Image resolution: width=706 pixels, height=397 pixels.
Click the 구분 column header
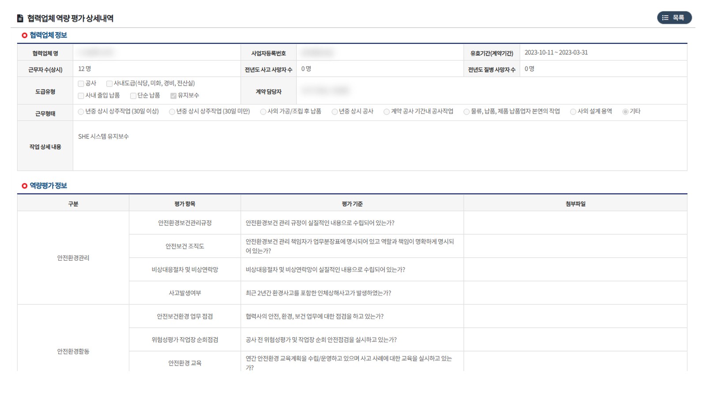[73, 203]
